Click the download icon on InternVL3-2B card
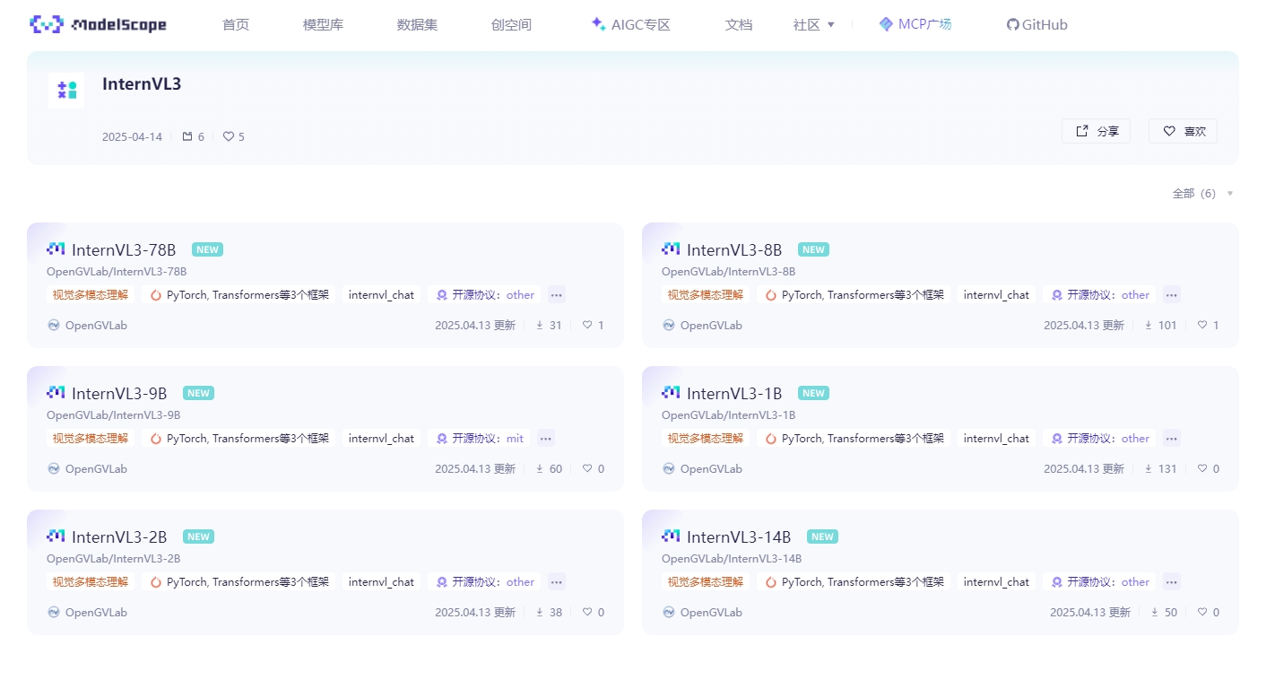1266x689 pixels. click(540, 612)
